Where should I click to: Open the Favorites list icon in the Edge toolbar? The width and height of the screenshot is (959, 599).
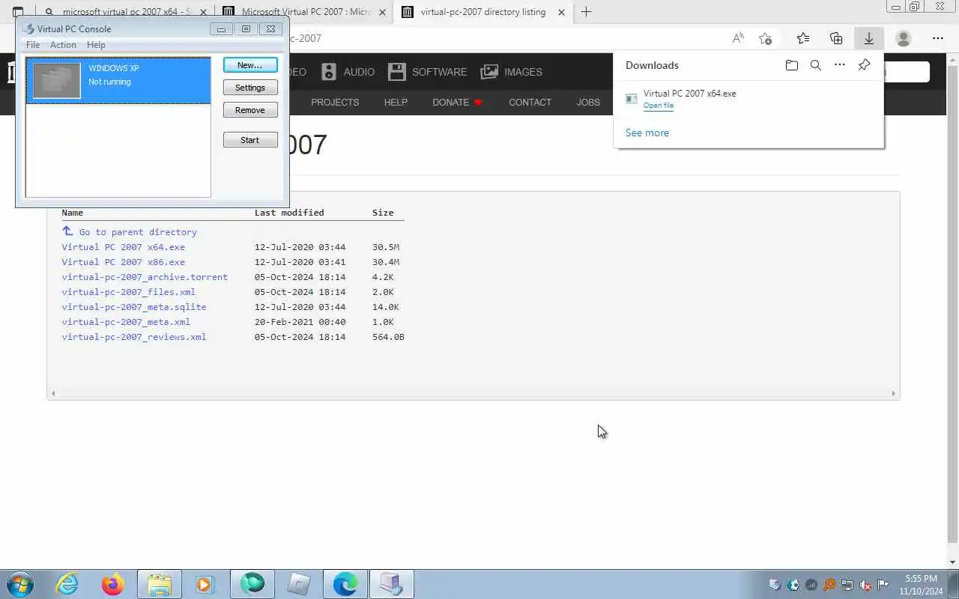point(803,38)
